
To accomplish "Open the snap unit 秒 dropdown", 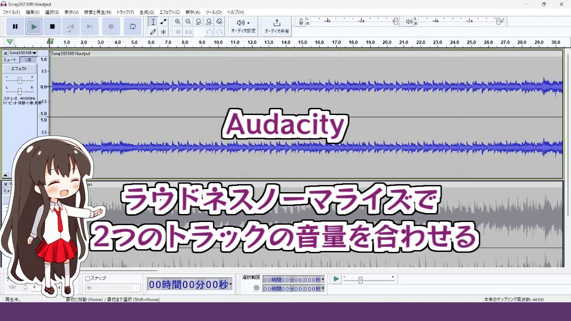I will coord(113,288).
